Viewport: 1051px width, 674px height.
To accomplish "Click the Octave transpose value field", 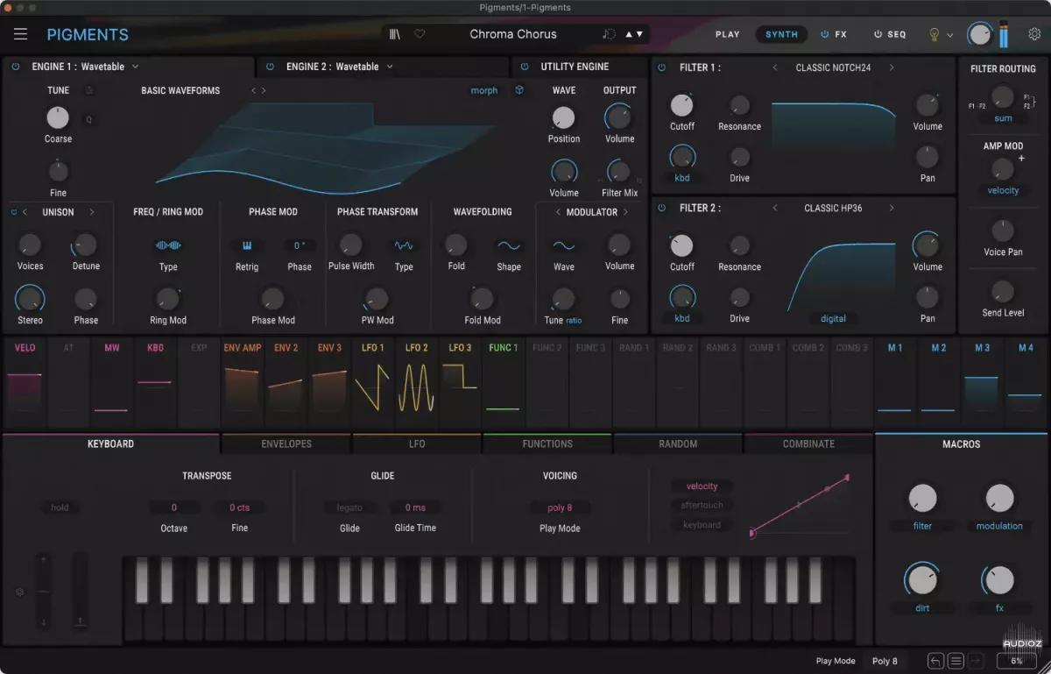I will click(173, 507).
